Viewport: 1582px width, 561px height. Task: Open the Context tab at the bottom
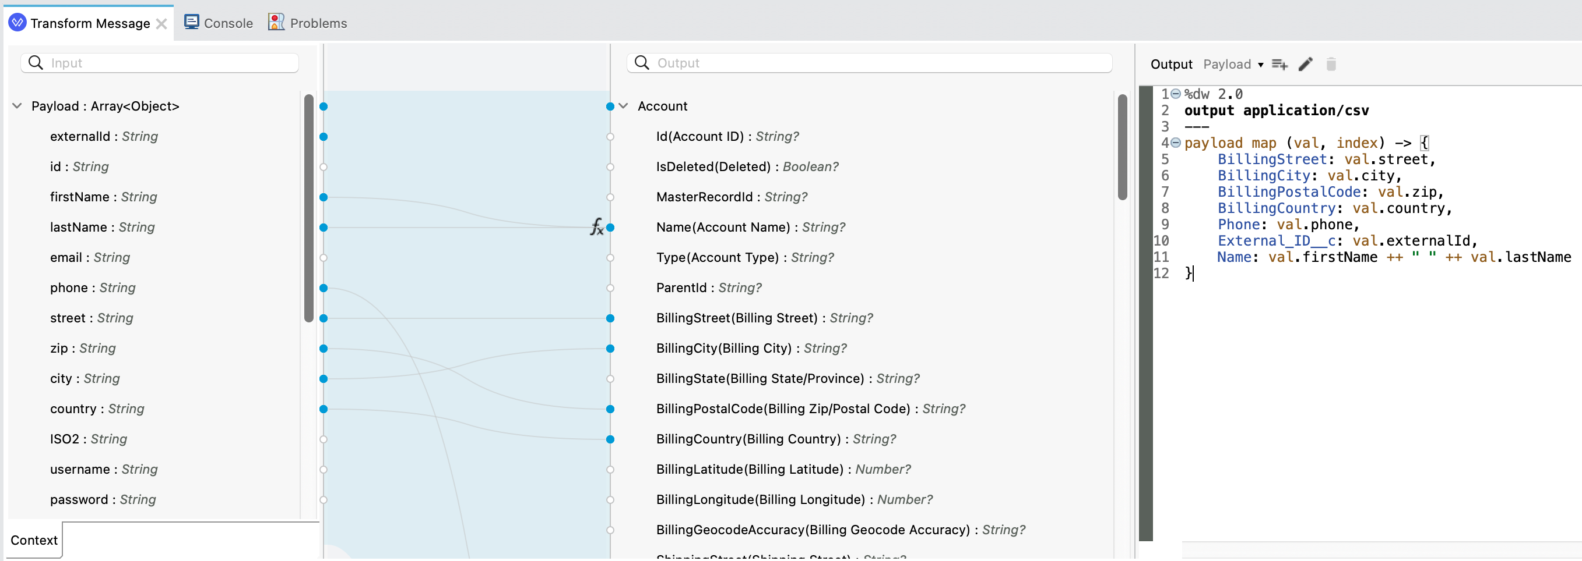tap(33, 539)
